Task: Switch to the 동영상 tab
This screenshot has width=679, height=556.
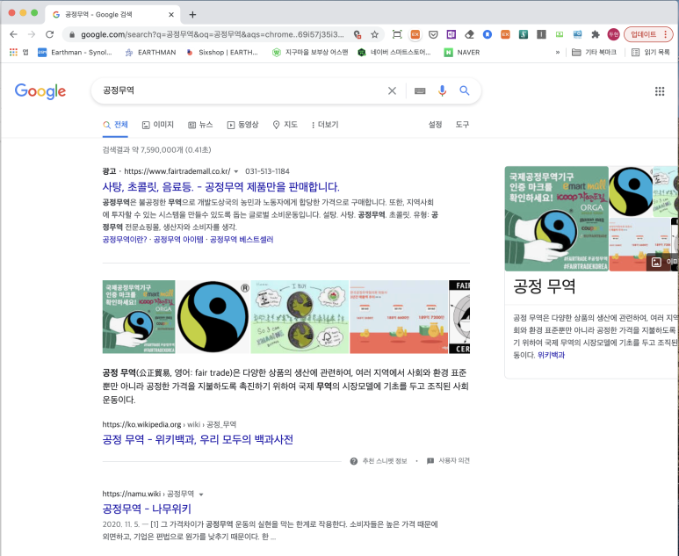Action: pos(243,125)
